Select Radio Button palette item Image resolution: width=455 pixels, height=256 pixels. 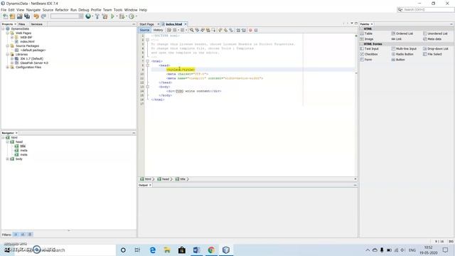click(402, 54)
